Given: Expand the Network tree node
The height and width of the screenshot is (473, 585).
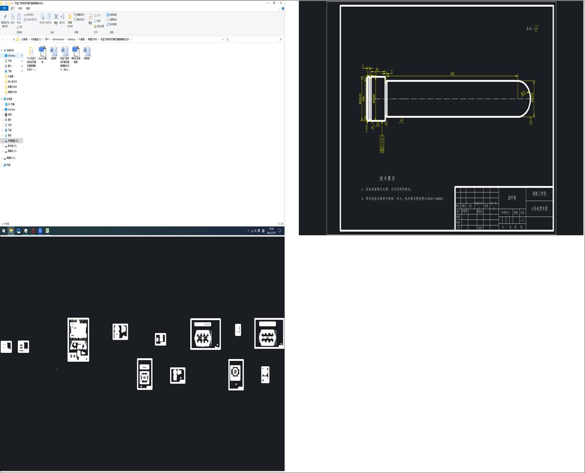Looking at the screenshot, I should click(x=2, y=165).
